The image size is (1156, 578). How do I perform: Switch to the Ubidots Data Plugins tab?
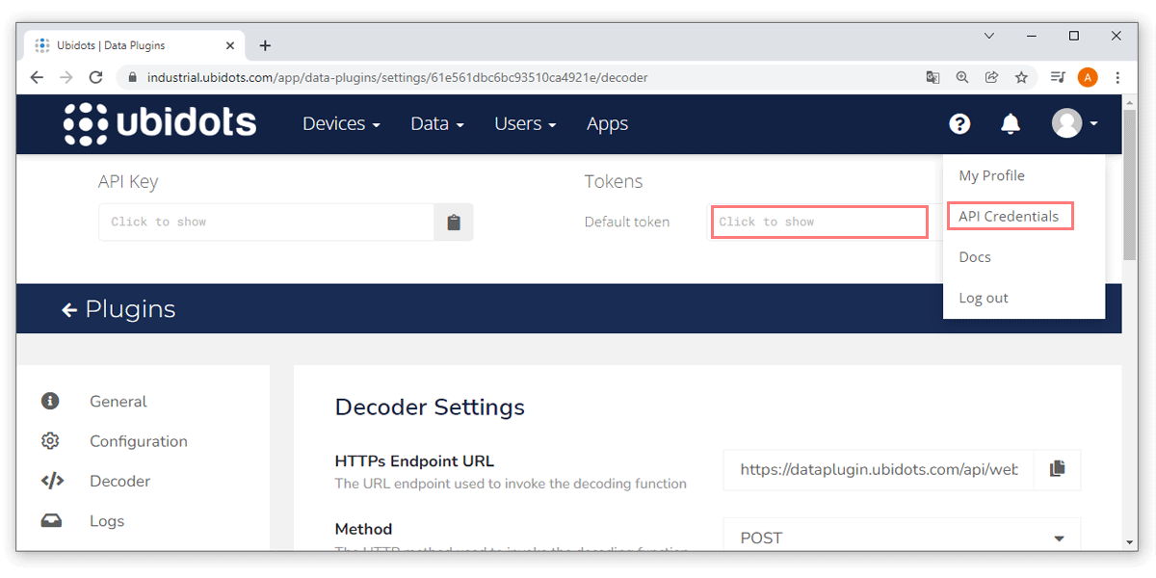135,45
